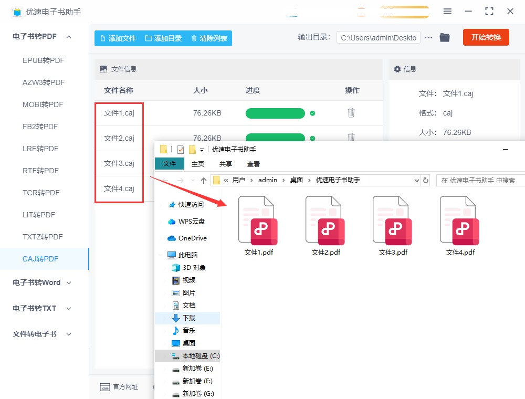This screenshot has width=525, height=399.
Task: Open 文档 folder in tree
Action: tap(183, 305)
